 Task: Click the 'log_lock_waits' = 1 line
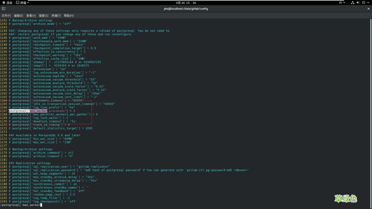38,118
